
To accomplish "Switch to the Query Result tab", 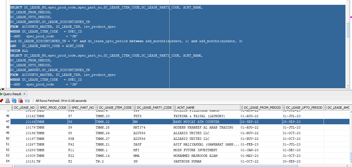I will tap(13, 94).
